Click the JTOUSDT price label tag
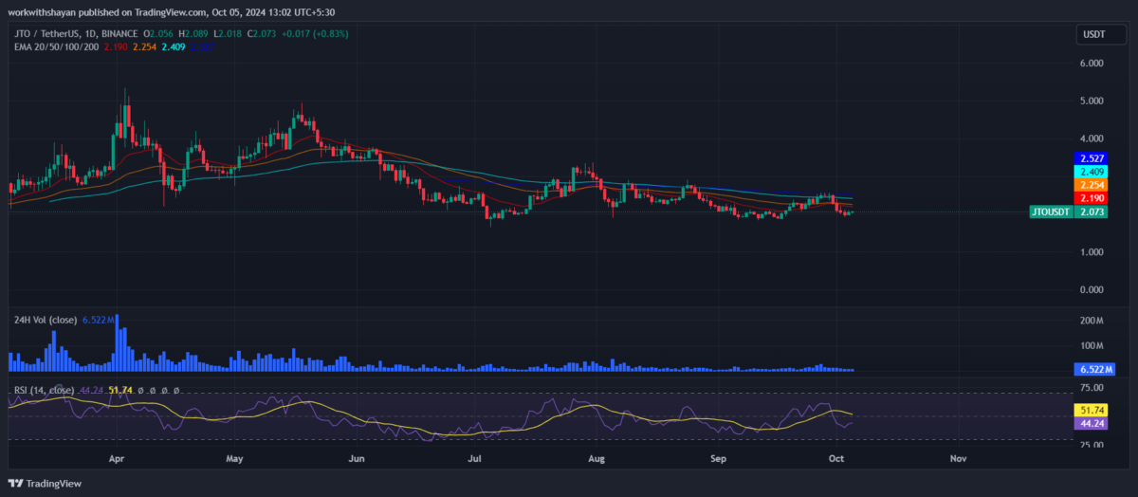The width and height of the screenshot is (1138, 497). (x=1051, y=212)
